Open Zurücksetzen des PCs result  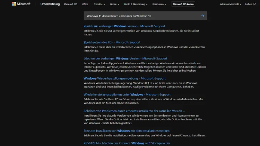pos(112,42)
